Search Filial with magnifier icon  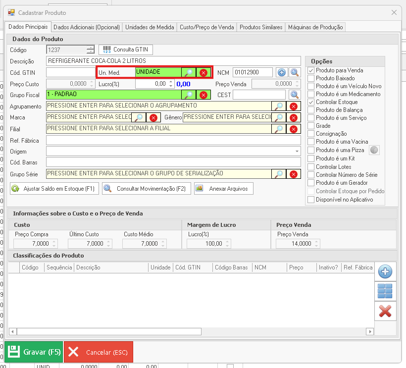(279, 129)
